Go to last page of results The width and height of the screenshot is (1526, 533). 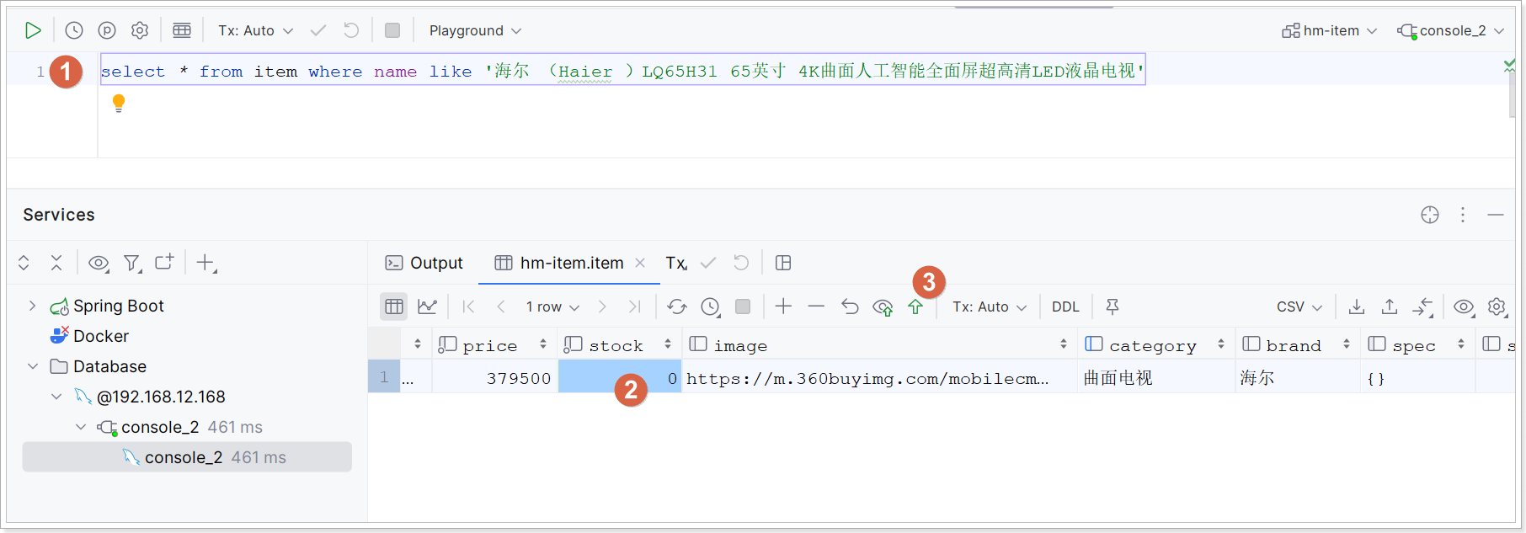click(x=635, y=306)
